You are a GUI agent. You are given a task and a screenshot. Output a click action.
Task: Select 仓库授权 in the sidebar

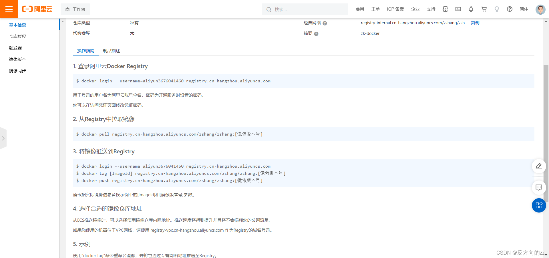coord(17,36)
